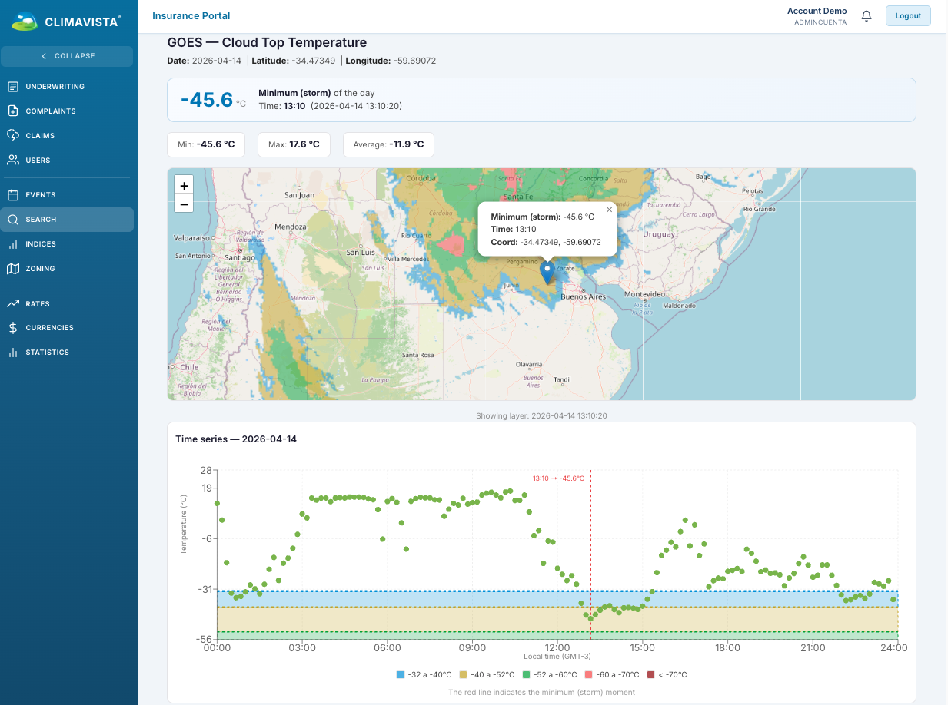
Task: Close the Minimum storm map popup
Action: coord(609,210)
